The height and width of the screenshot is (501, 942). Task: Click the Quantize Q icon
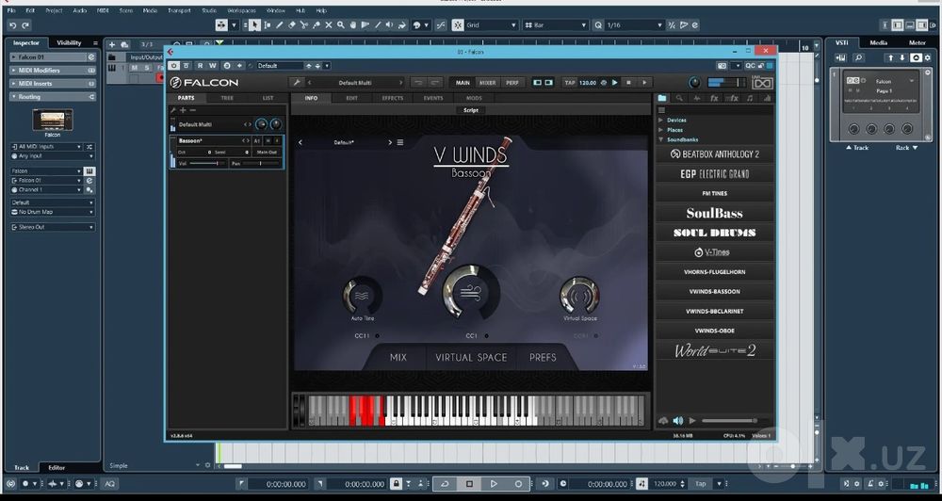click(x=598, y=25)
